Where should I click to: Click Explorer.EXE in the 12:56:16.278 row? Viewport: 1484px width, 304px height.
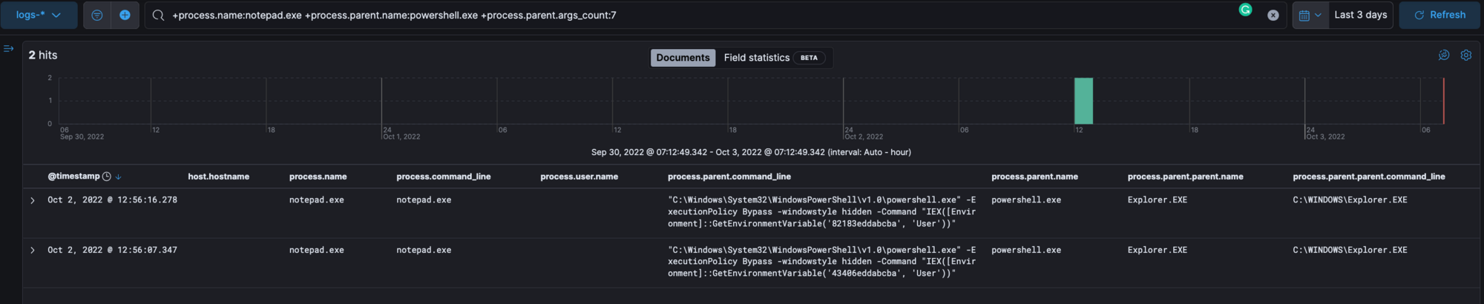tap(1157, 200)
